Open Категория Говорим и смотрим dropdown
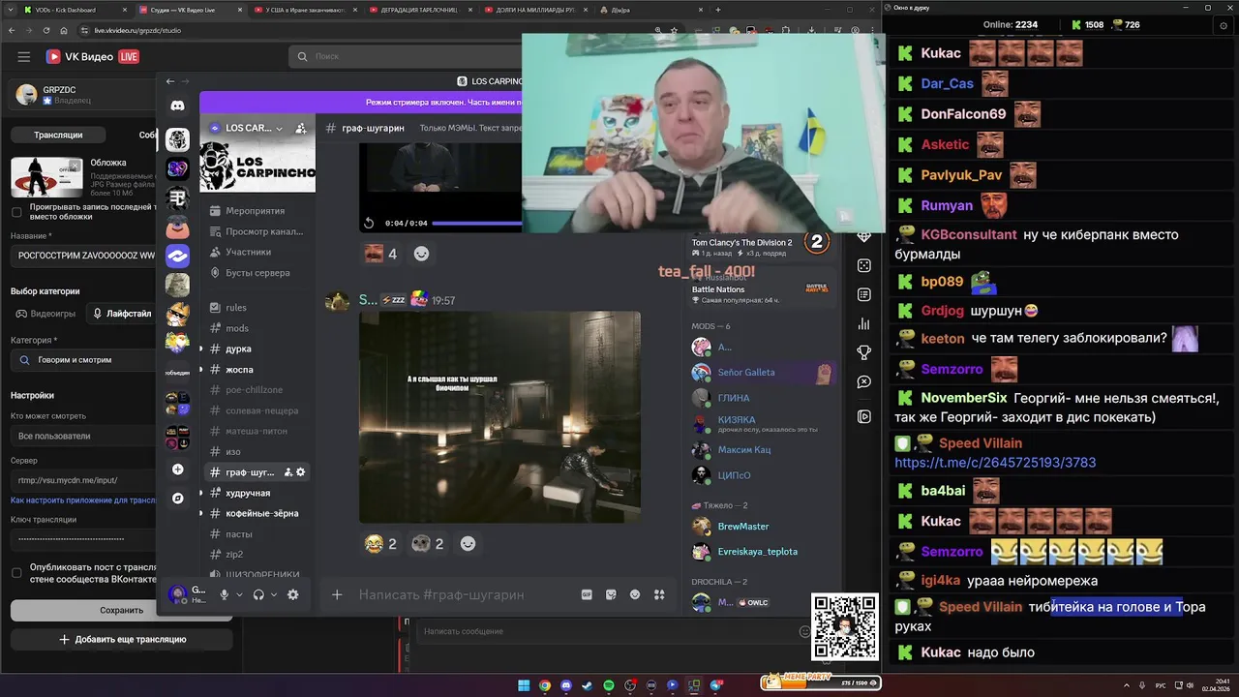 tap(83, 359)
